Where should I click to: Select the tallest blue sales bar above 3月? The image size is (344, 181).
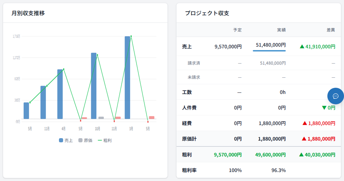point(128,78)
